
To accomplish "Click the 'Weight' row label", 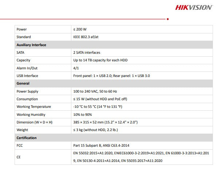I will [22, 130].
